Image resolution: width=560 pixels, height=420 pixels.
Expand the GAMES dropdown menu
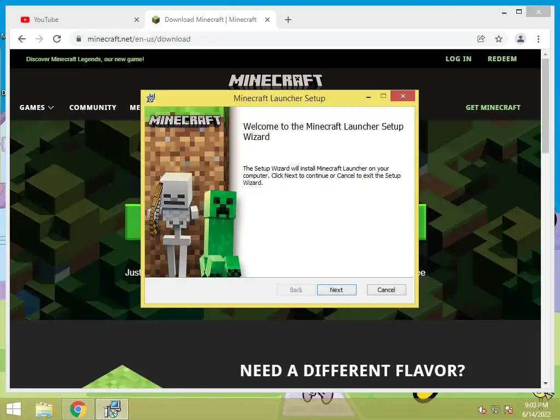(37, 108)
